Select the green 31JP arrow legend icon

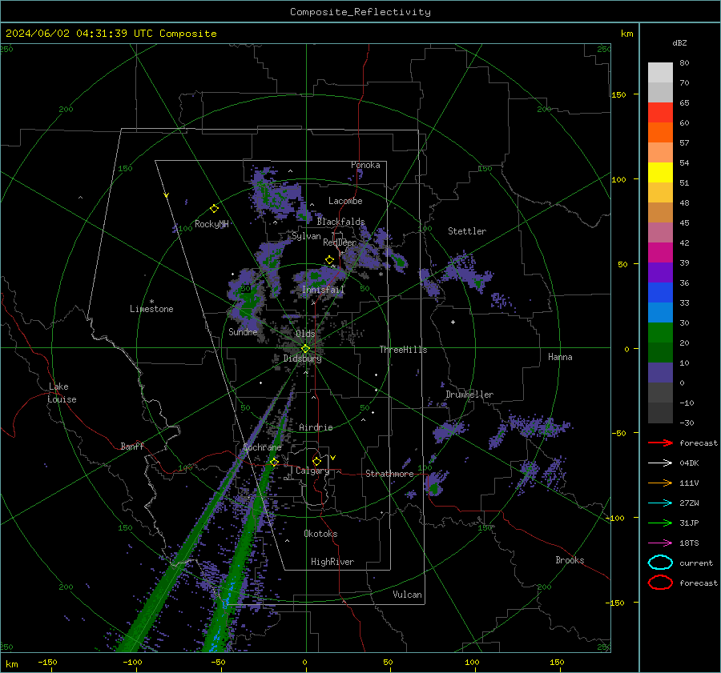click(x=660, y=523)
